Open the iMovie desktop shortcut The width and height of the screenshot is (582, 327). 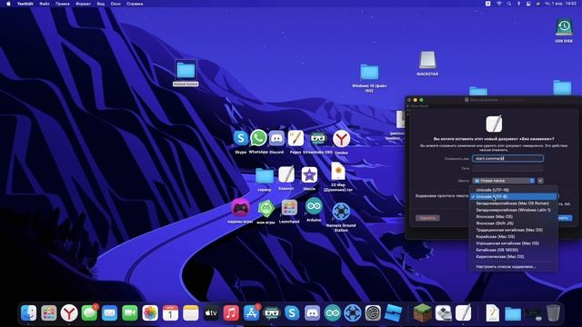[309, 175]
